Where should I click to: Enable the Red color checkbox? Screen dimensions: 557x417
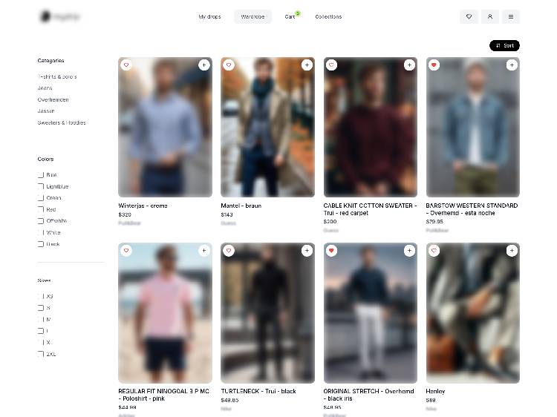(x=41, y=209)
